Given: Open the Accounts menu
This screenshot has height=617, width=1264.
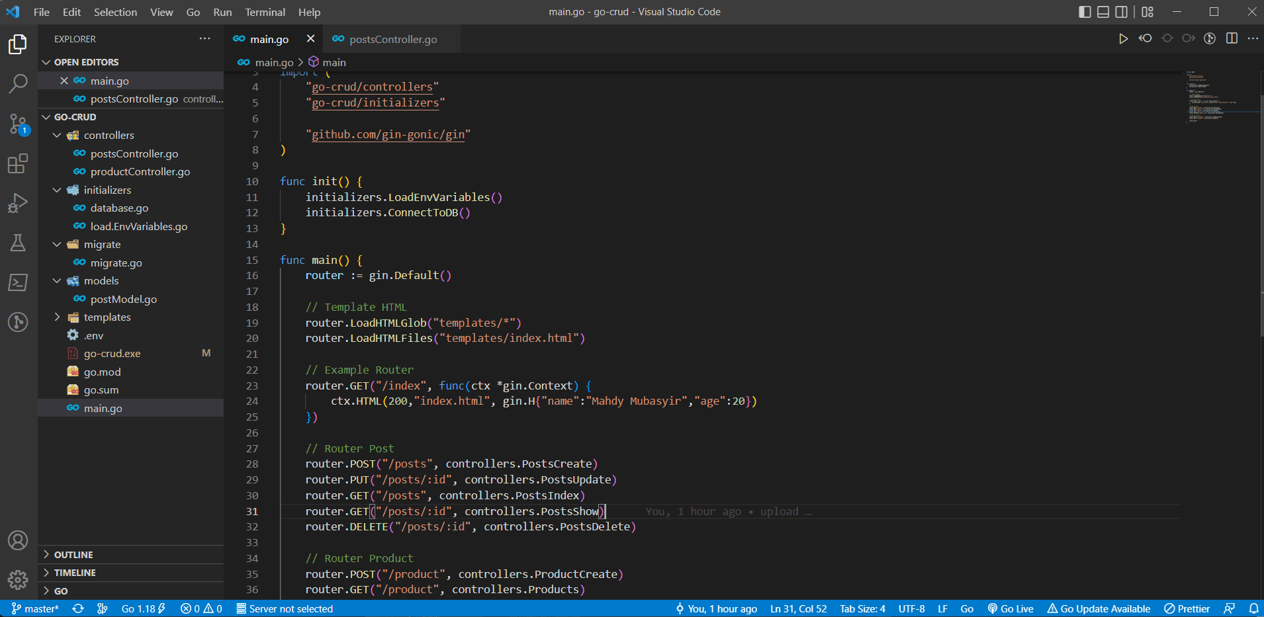Looking at the screenshot, I should (18, 540).
